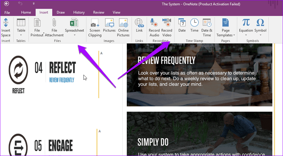Start Screen Clipping tool
The height and width of the screenshot is (156, 283).
pyautogui.click(x=95, y=23)
